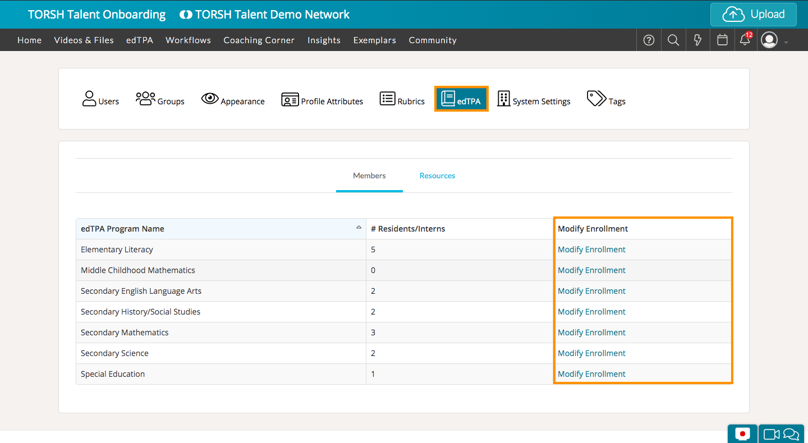The image size is (808, 443).
Task: Modify Enrollment for Secondary English Language Arts
Action: click(x=591, y=291)
